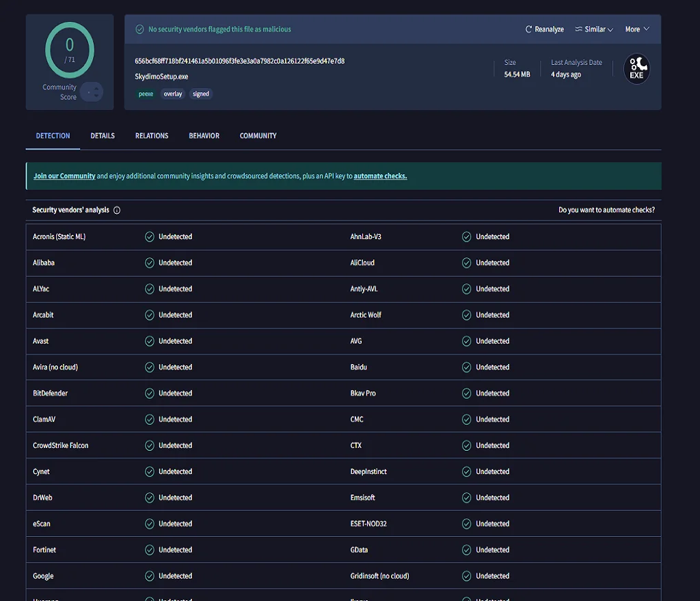Screen dimensions: 700x601
Task: Click the info icon beside Security vendors' analysis
Action: (117, 210)
